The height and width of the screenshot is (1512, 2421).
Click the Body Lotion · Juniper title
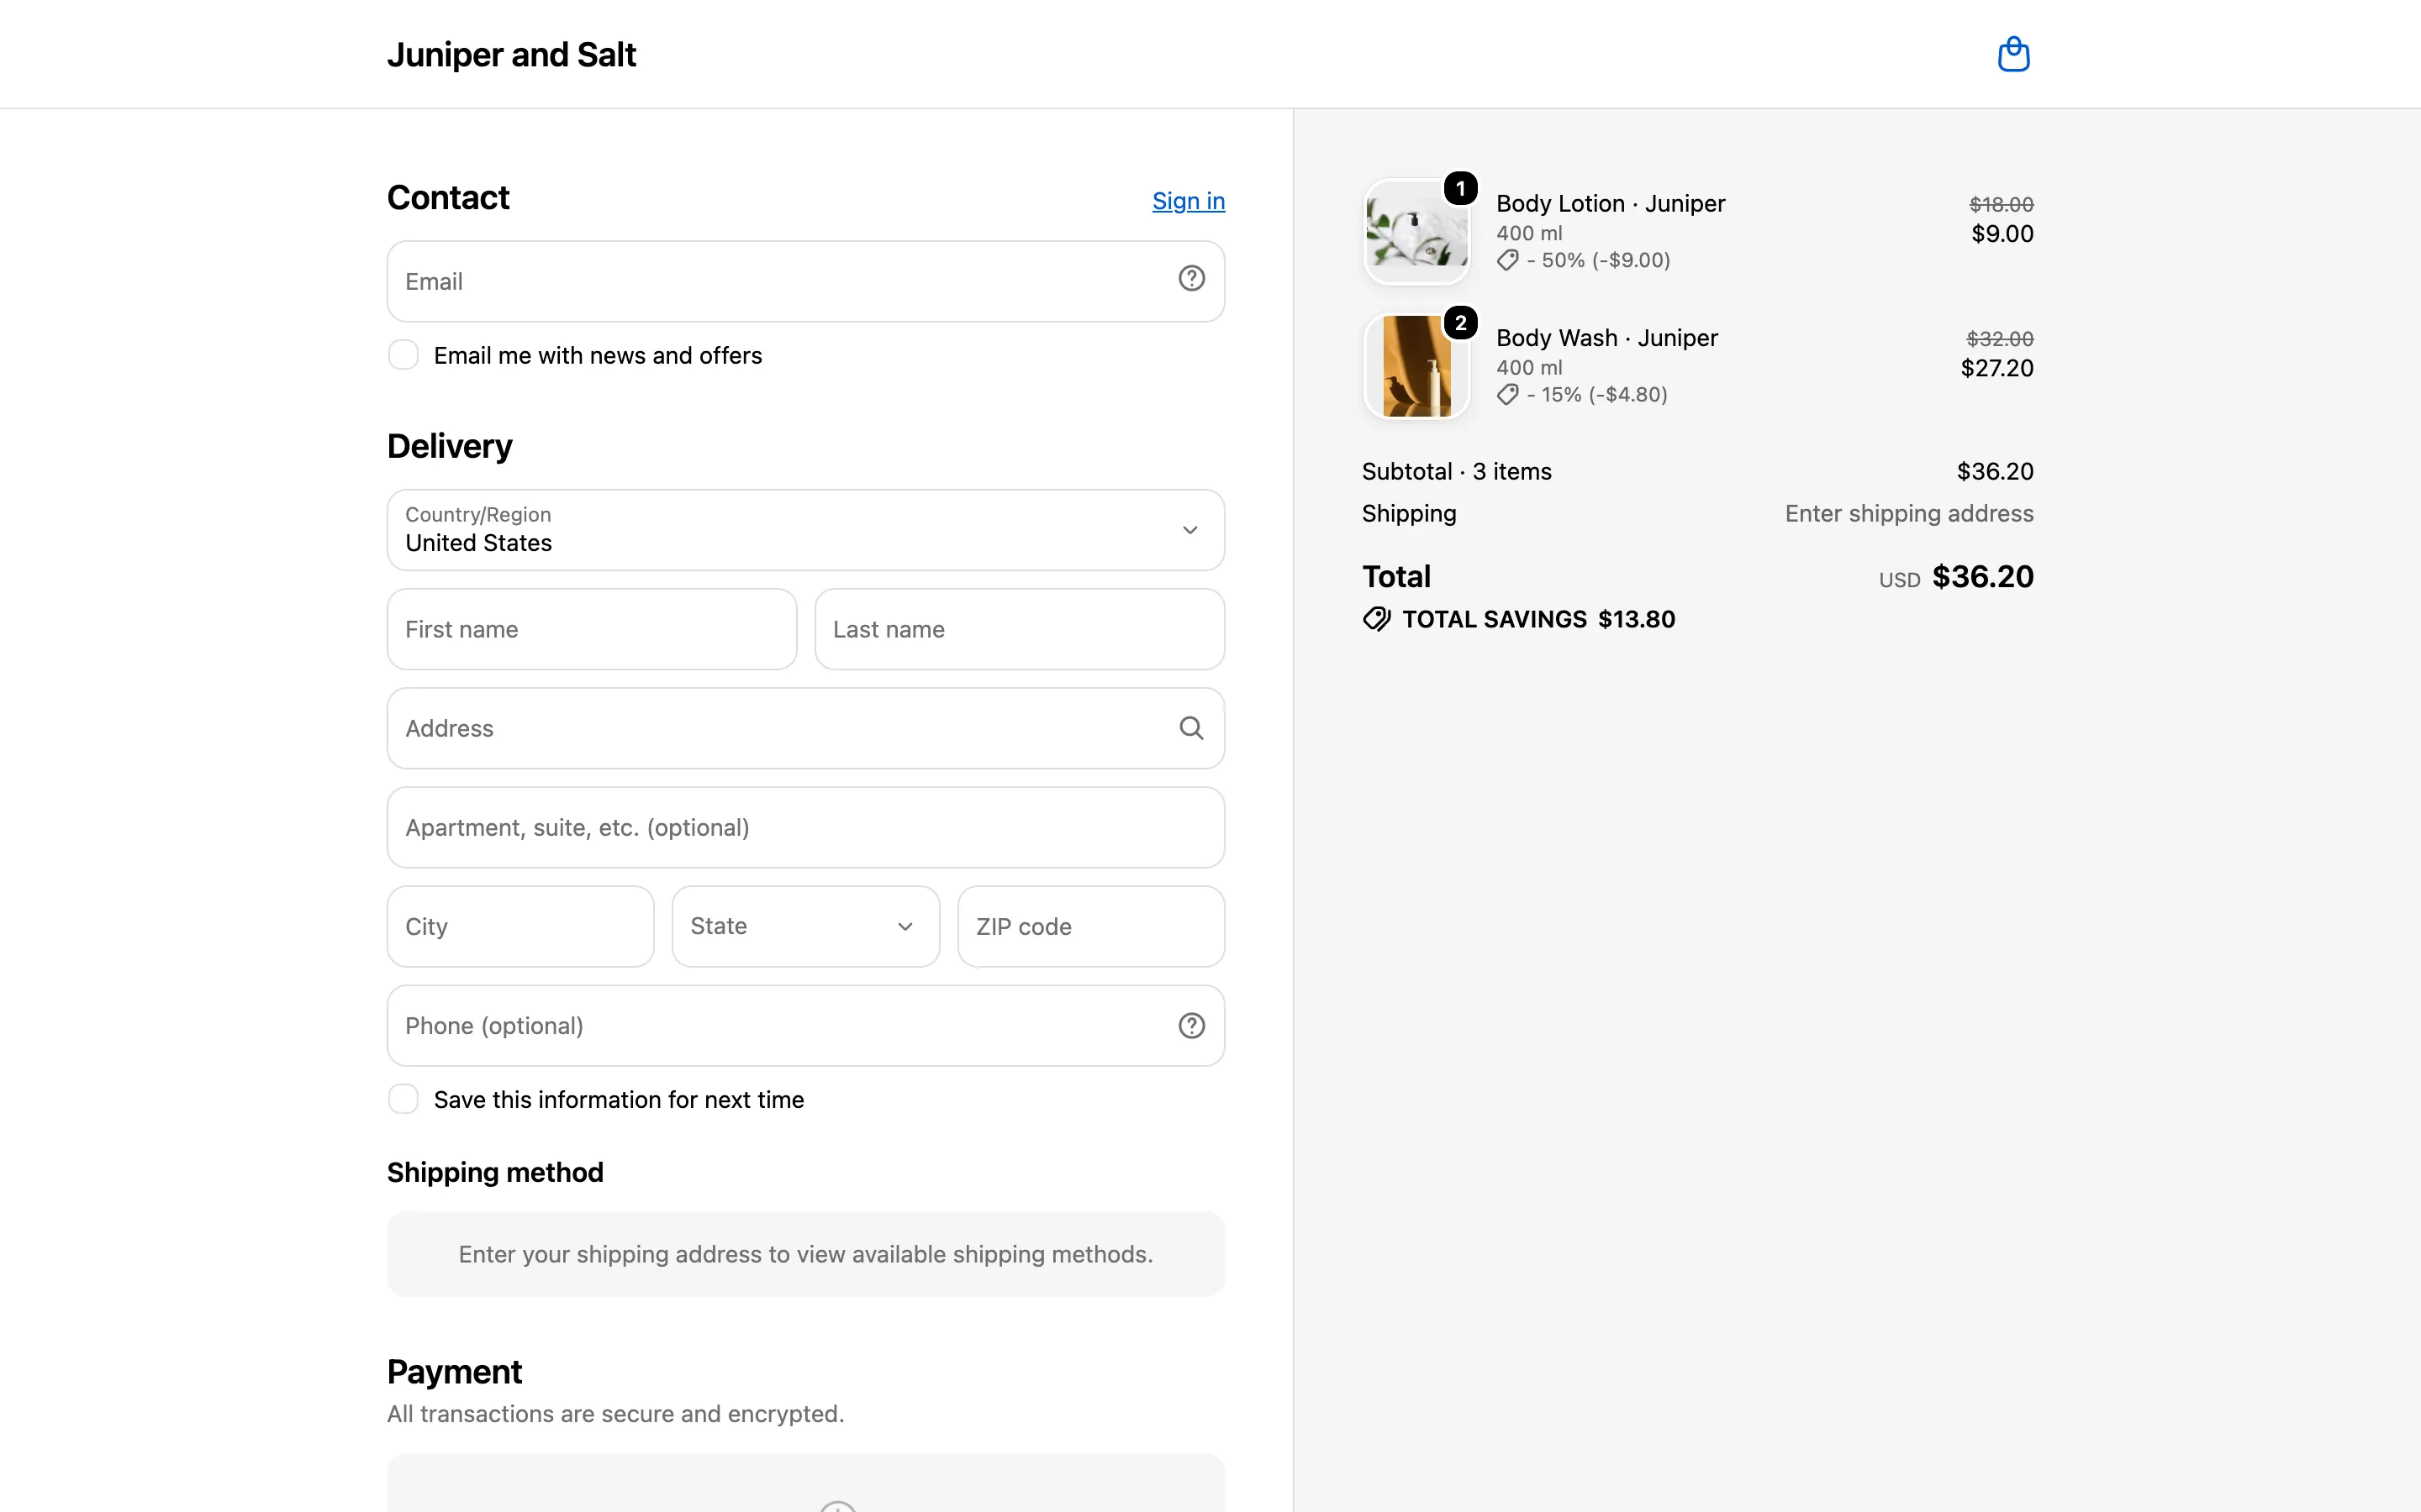click(1611, 203)
